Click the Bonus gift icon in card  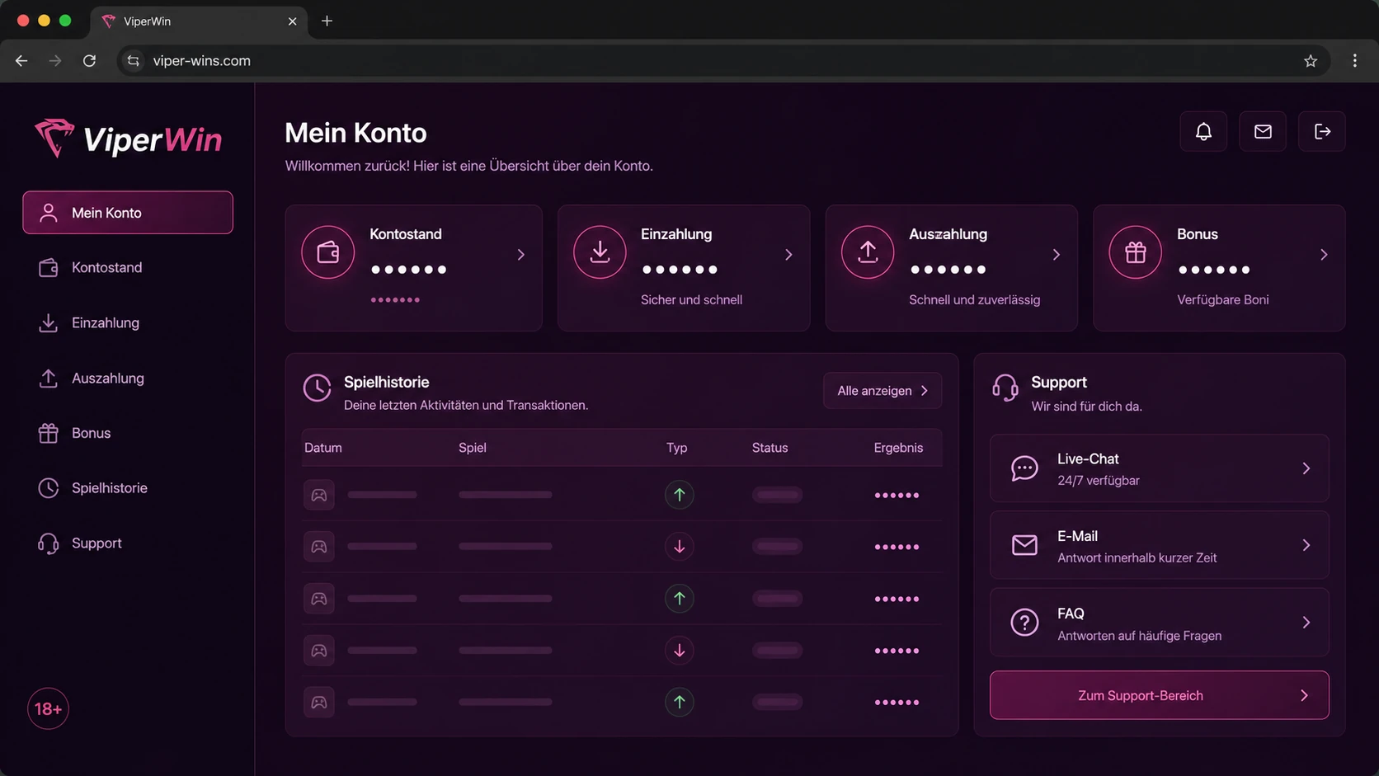pyautogui.click(x=1136, y=252)
